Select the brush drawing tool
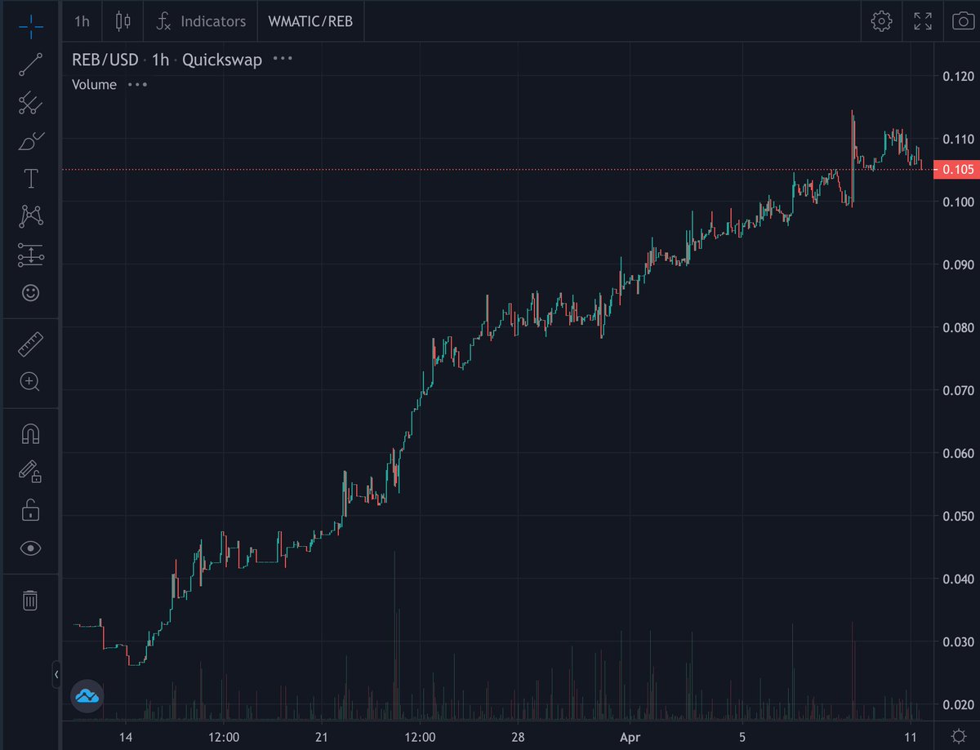980x750 pixels. tap(30, 140)
